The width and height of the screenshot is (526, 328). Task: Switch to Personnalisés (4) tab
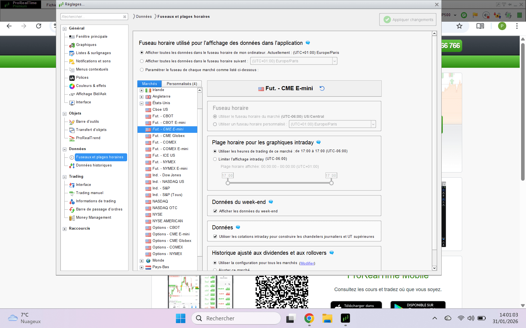click(182, 84)
